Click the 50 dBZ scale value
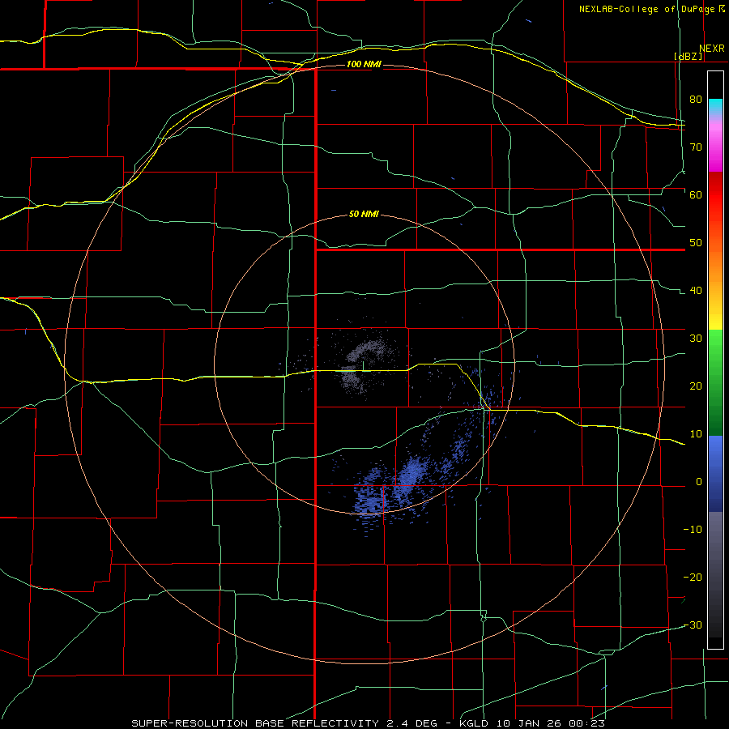The height and width of the screenshot is (729, 729). click(696, 243)
